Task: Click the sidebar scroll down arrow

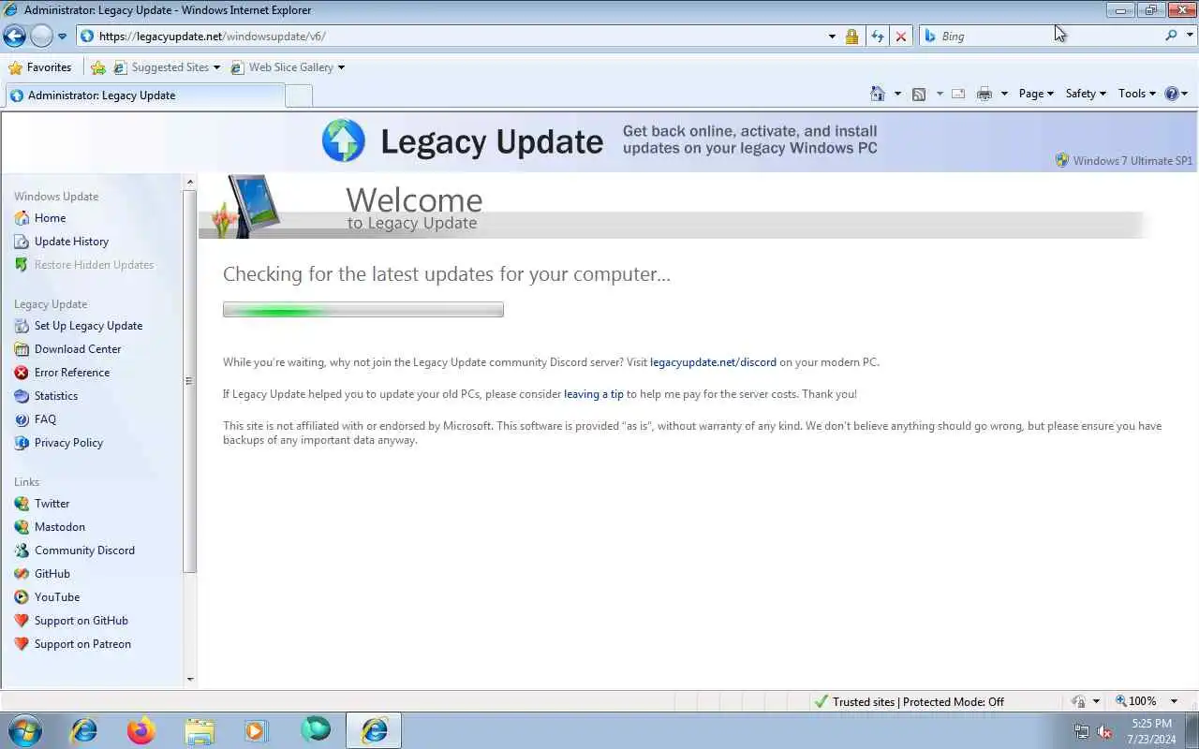Action: click(x=190, y=680)
